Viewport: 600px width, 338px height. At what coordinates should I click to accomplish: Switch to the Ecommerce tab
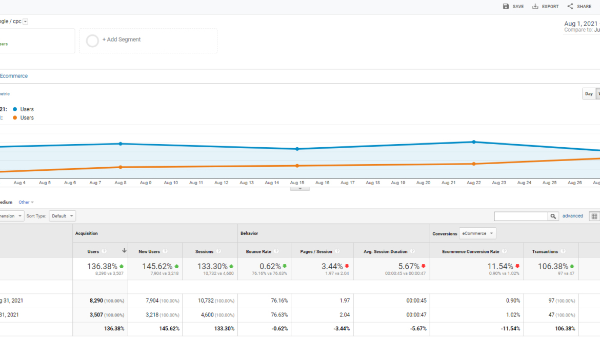[x=14, y=75]
